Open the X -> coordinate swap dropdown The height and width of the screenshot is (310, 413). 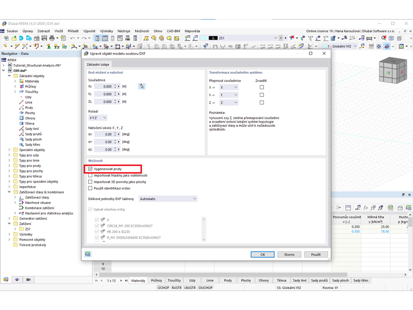229,87
